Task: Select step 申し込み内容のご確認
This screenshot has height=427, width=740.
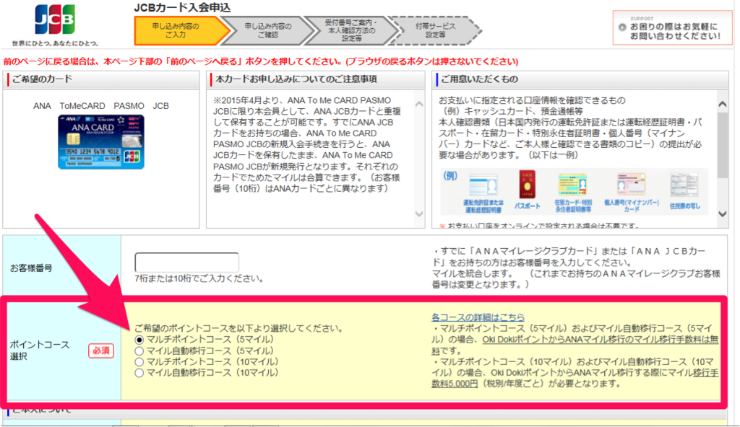Action: point(268,30)
